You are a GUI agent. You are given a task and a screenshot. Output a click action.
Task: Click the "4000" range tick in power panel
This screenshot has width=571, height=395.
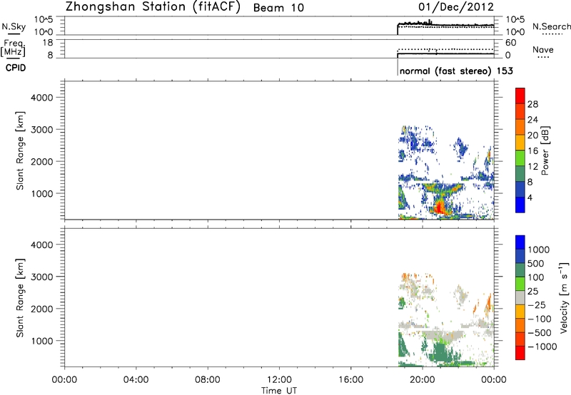click(42, 98)
